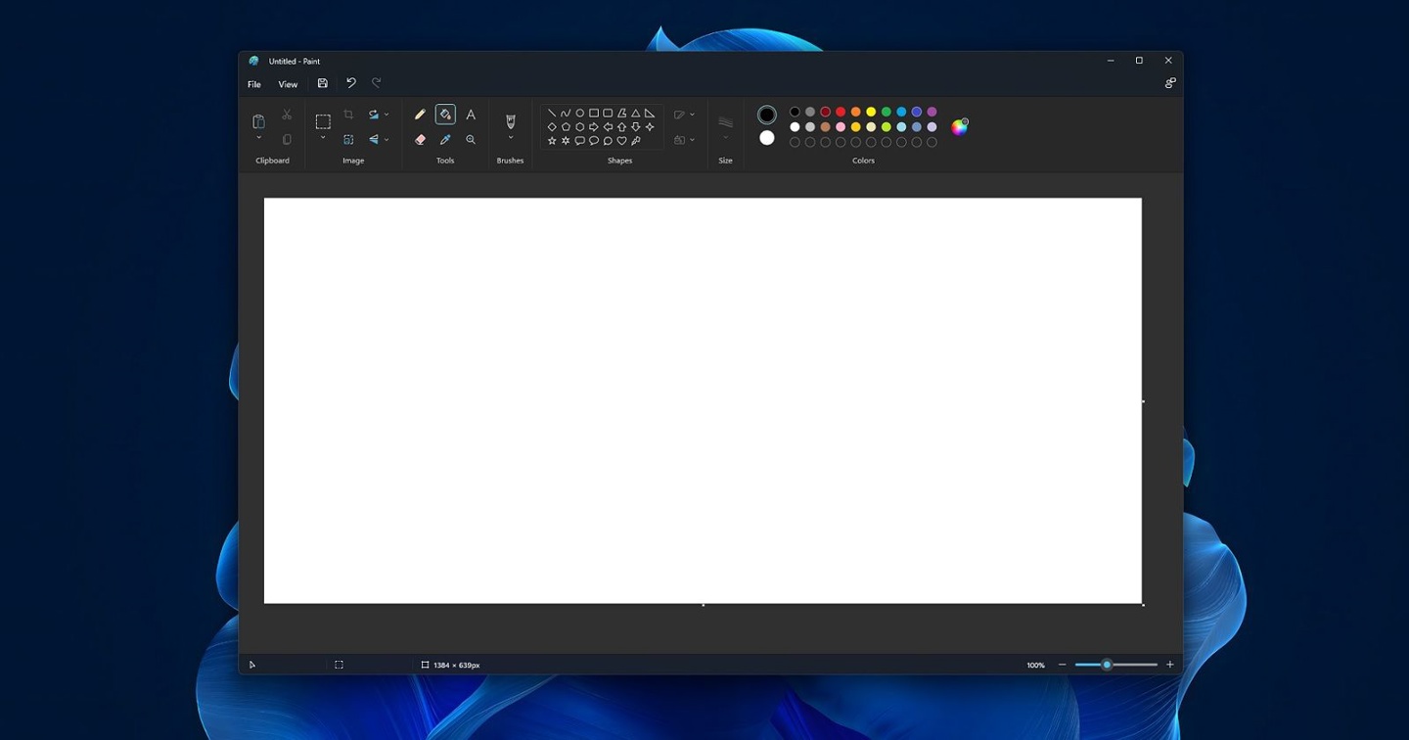Screen dimensions: 1409x740
Task: Click the Undo button
Action: tap(351, 83)
